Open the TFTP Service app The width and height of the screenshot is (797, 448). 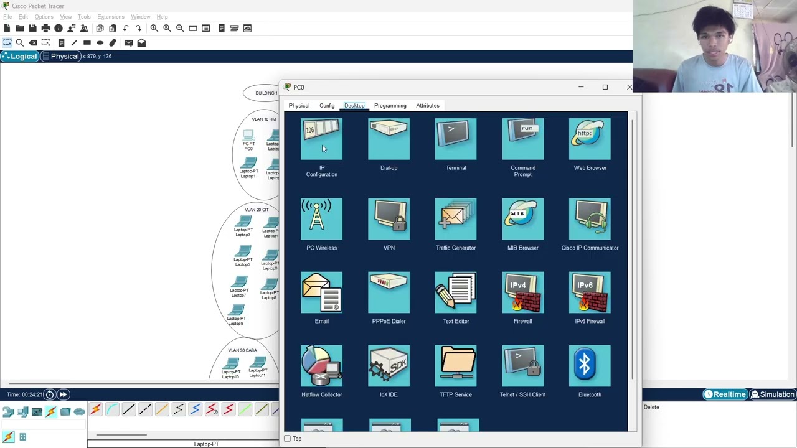pyautogui.click(x=456, y=366)
